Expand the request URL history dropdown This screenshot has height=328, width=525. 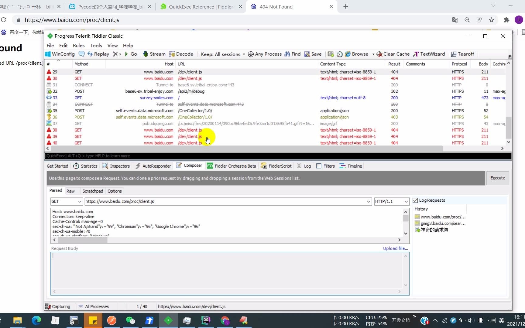click(x=369, y=201)
